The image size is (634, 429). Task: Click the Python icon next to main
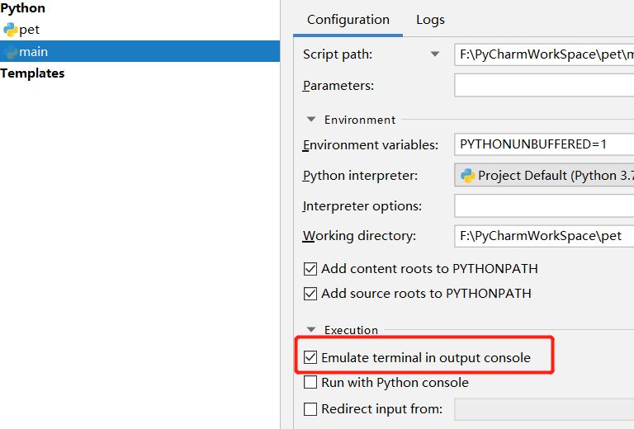pos(10,52)
